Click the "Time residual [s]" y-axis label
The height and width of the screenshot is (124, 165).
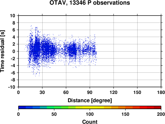tap(2, 51)
